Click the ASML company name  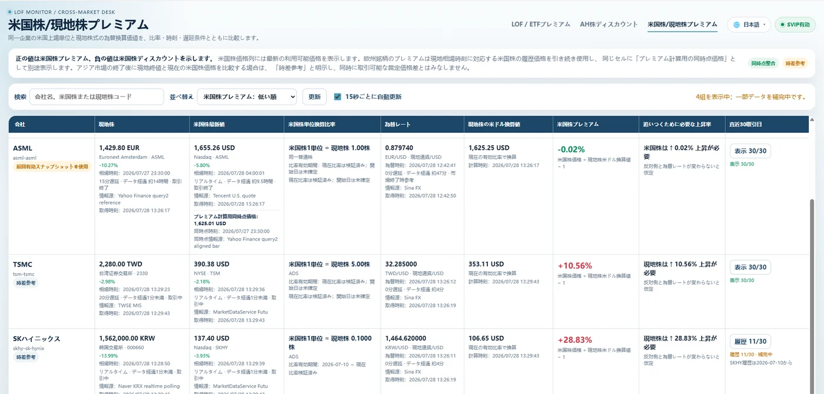pyautogui.click(x=23, y=149)
